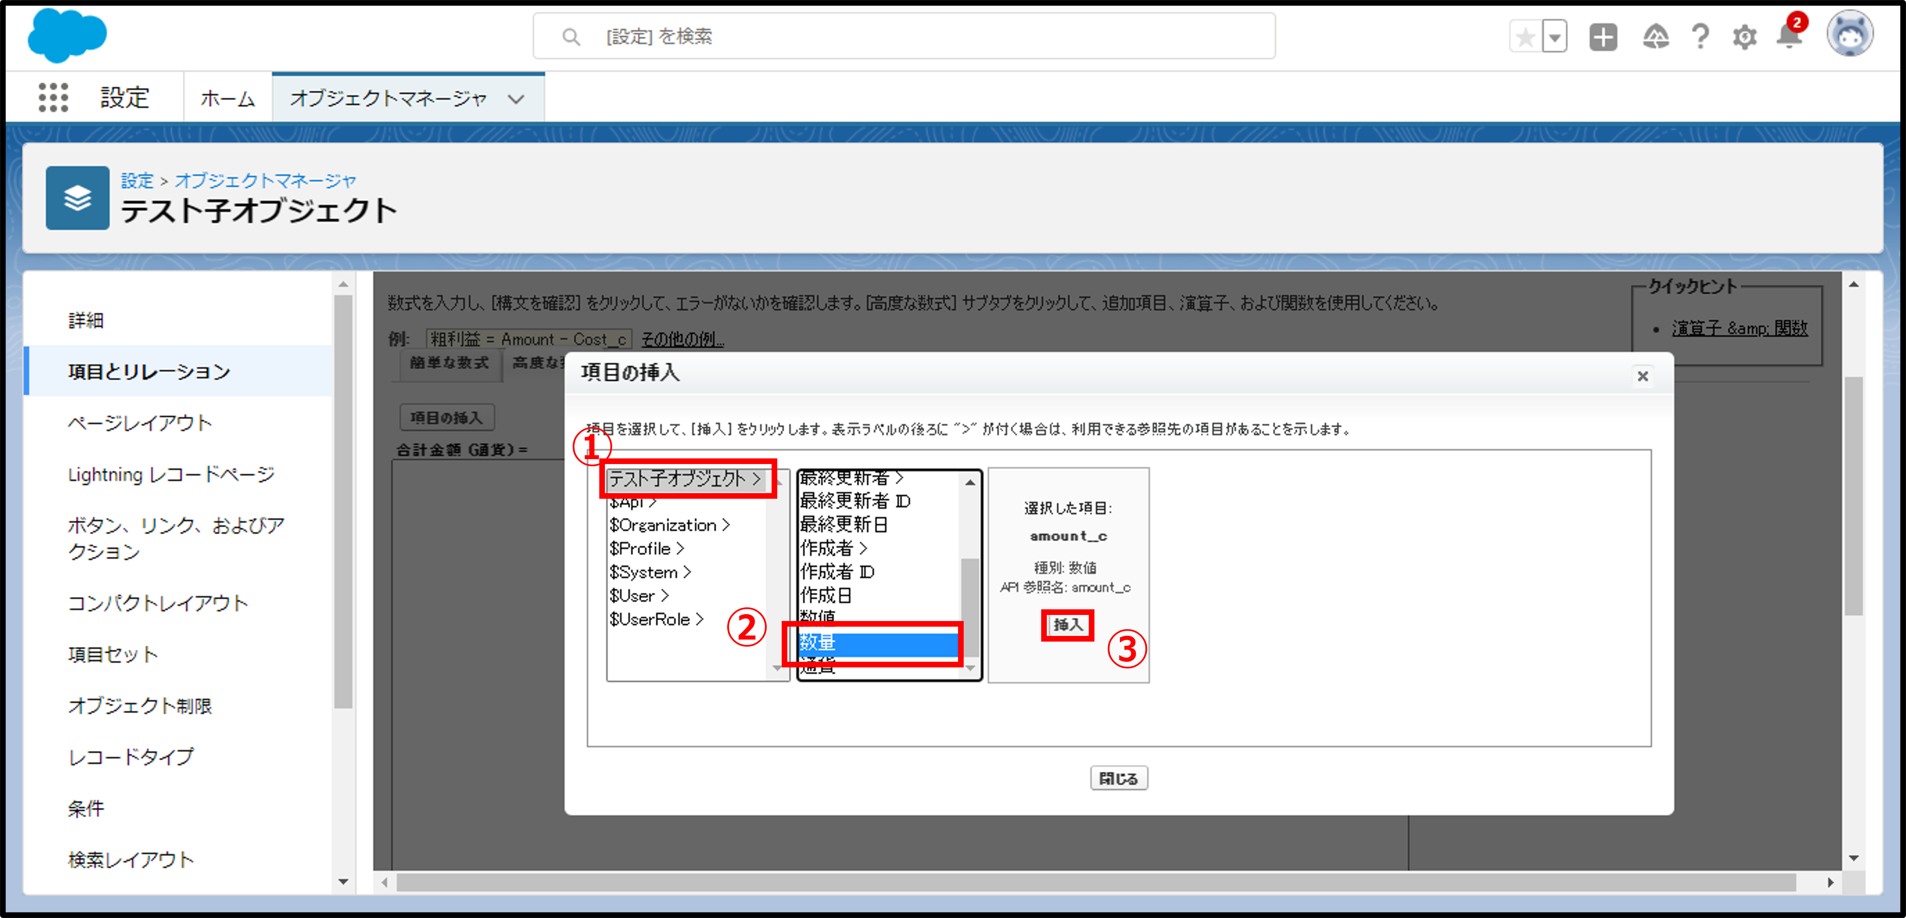This screenshot has height=918, width=1906.
Task: Switch to the ホーム tab
Action: tap(227, 98)
